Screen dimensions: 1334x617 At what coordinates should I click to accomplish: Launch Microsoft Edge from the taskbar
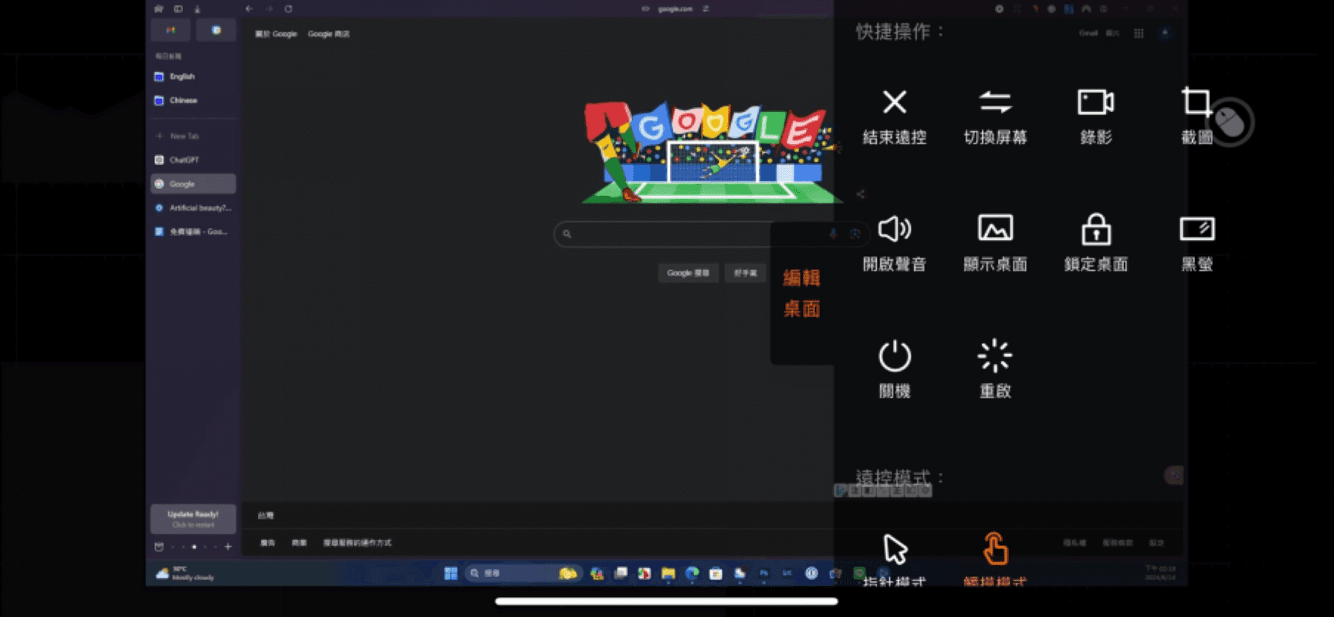[692, 573]
